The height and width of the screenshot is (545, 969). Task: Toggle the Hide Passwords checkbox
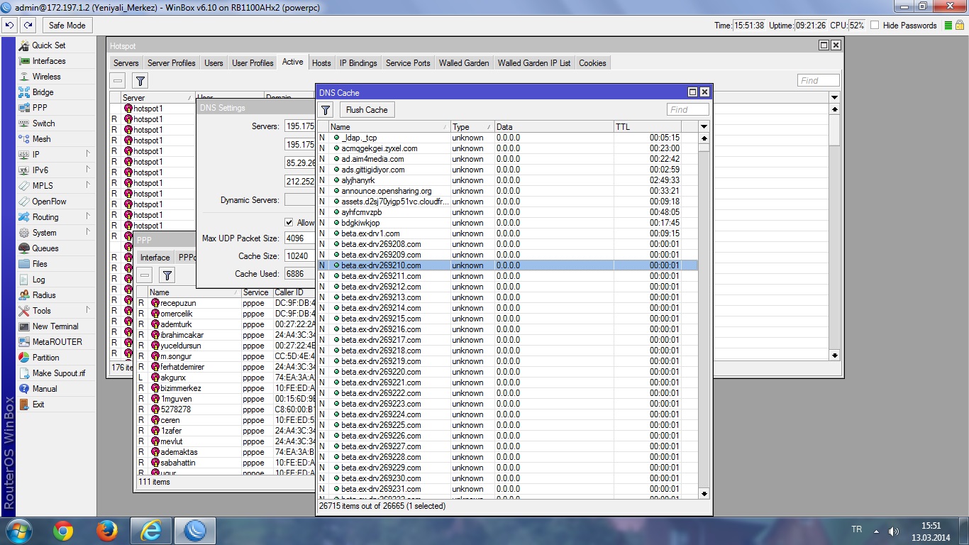pos(875,26)
